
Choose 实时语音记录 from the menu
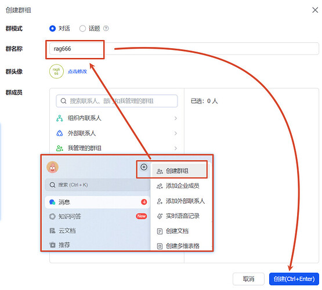tap(182, 216)
